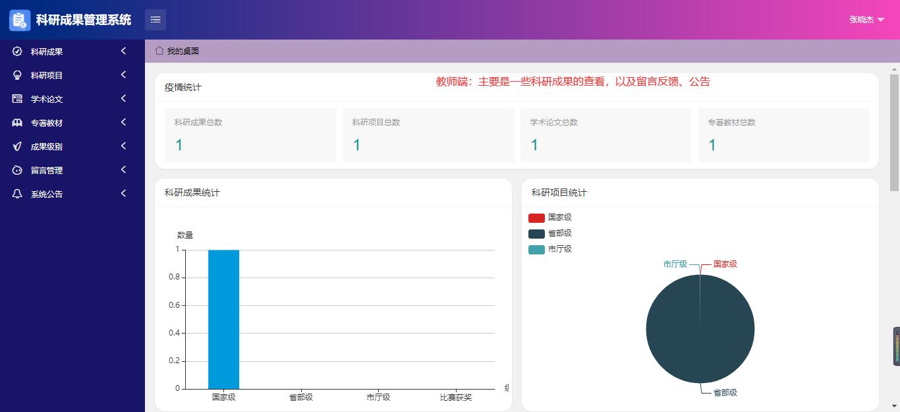Click the 疫情统计 heading
The height and width of the screenshot is (412, 900).
[183, 87]
